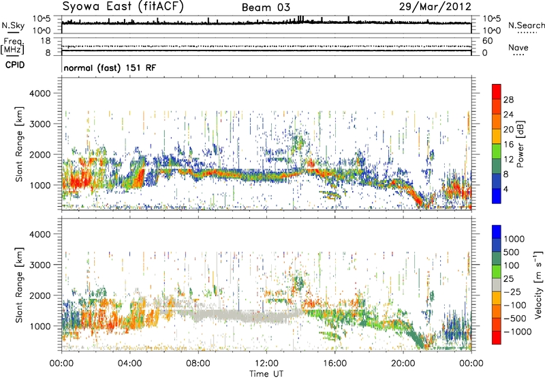
Task: Click the 'Nave' legend label
Action: pos(518,48)
